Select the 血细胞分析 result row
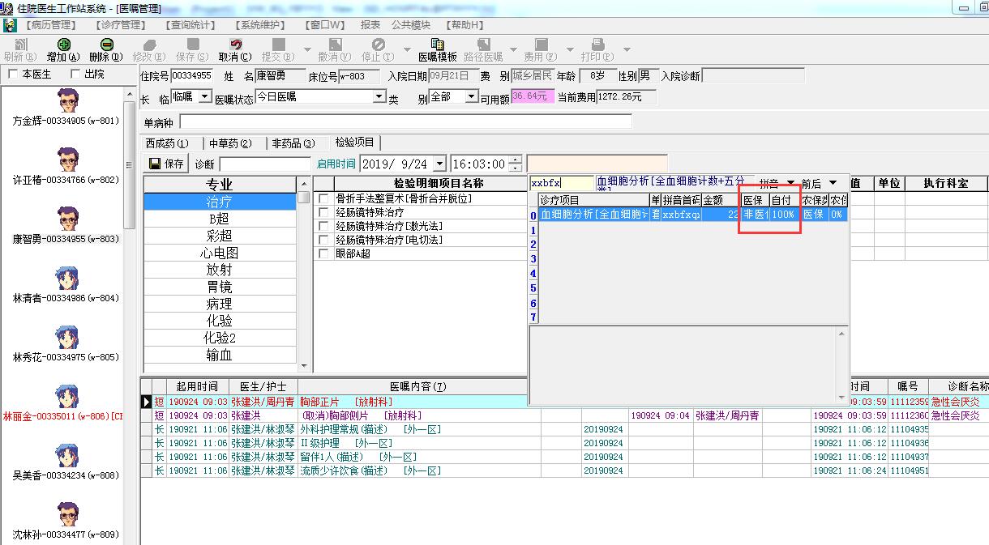989x545 pixels. pyautogui.click(x=693, y=215)
